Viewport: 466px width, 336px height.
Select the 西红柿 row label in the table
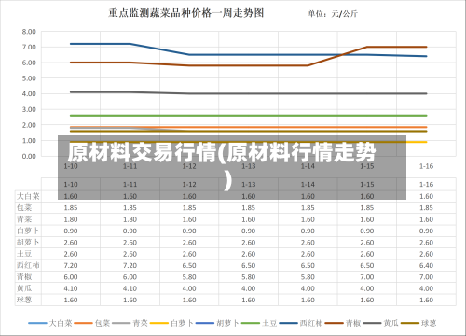[x=28, y=265]
